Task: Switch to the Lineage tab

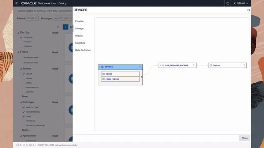Action: coord(79,28)
